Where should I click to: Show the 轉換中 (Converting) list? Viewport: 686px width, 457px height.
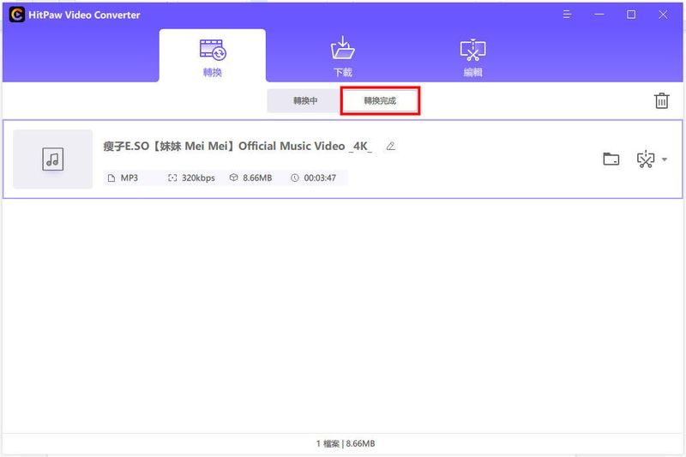pyautogui.click(x=305, y=100)
